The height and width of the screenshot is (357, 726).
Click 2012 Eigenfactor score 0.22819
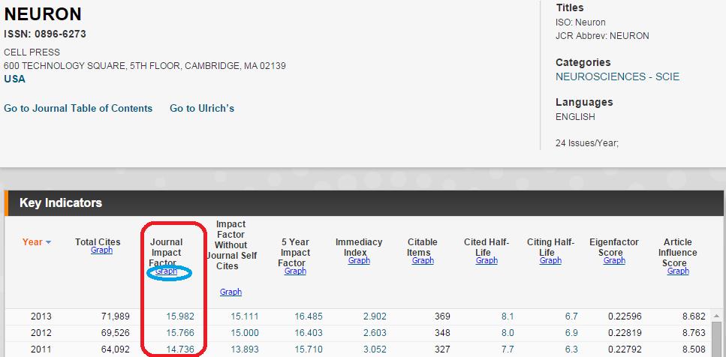[x=625, y=333]
